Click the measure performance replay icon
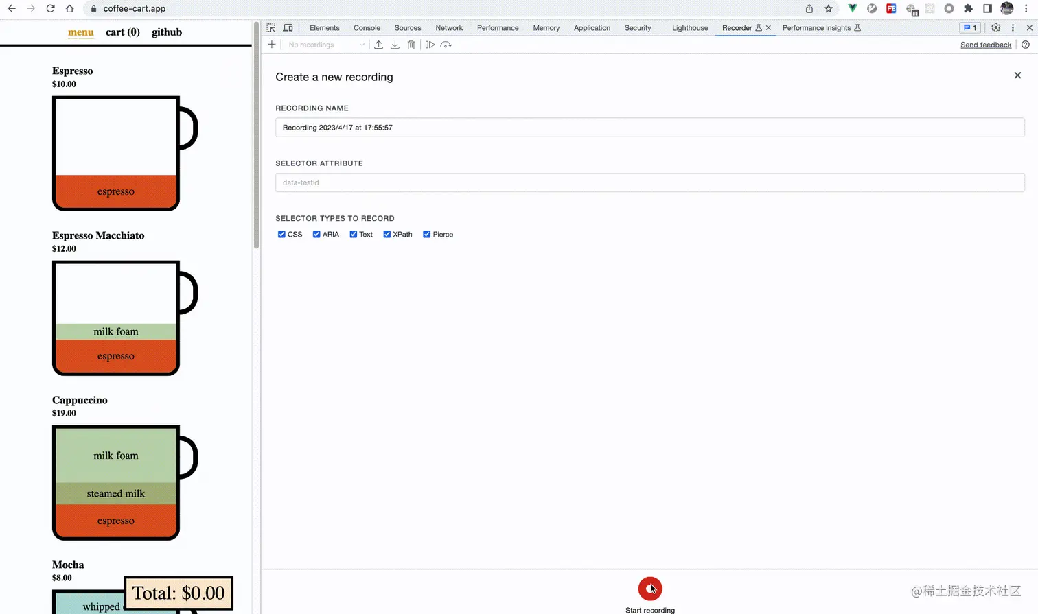The image size is (1038, 614). tap(446, 45)
